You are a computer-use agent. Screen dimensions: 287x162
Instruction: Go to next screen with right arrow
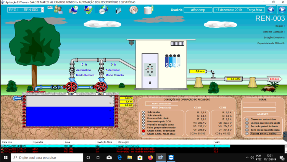[x=281, y=10]
